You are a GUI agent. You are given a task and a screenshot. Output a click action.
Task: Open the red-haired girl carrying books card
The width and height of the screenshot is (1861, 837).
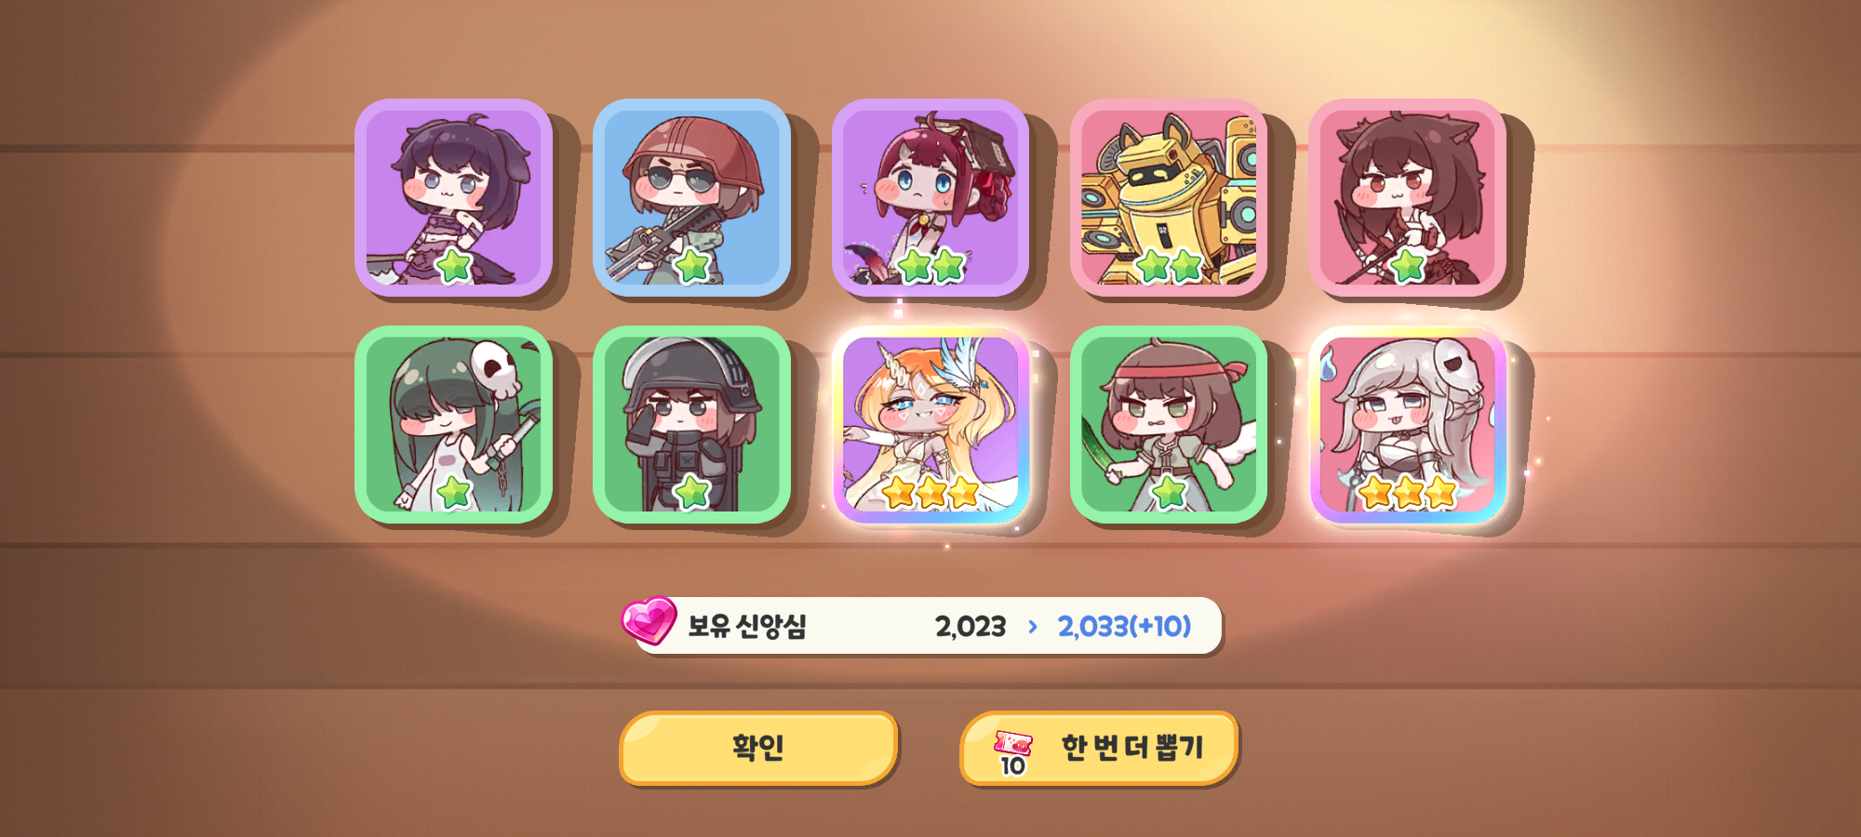coord(930,198)
